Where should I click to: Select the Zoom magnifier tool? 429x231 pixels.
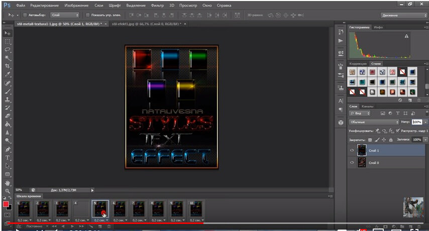click(8, 191)
